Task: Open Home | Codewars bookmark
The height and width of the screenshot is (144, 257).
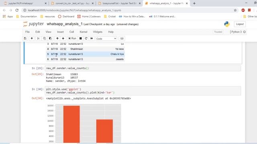Action: click(x=89, y=16)
